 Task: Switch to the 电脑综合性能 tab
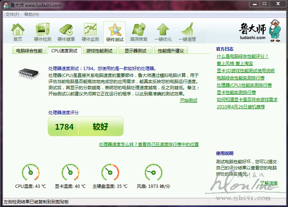[29, 51]
